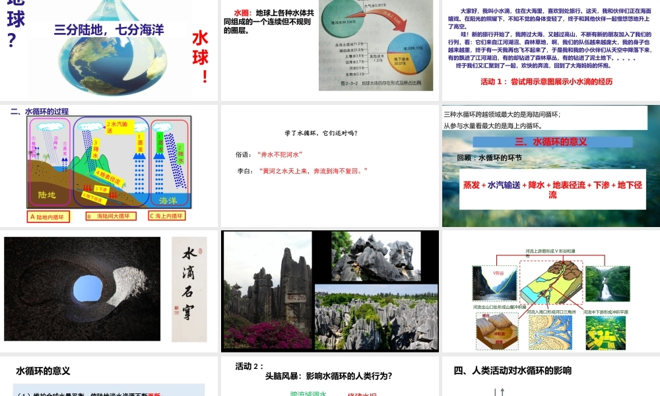Click the quote "井水不犯河水"
The image size is (660, 396).
[280, 155]
